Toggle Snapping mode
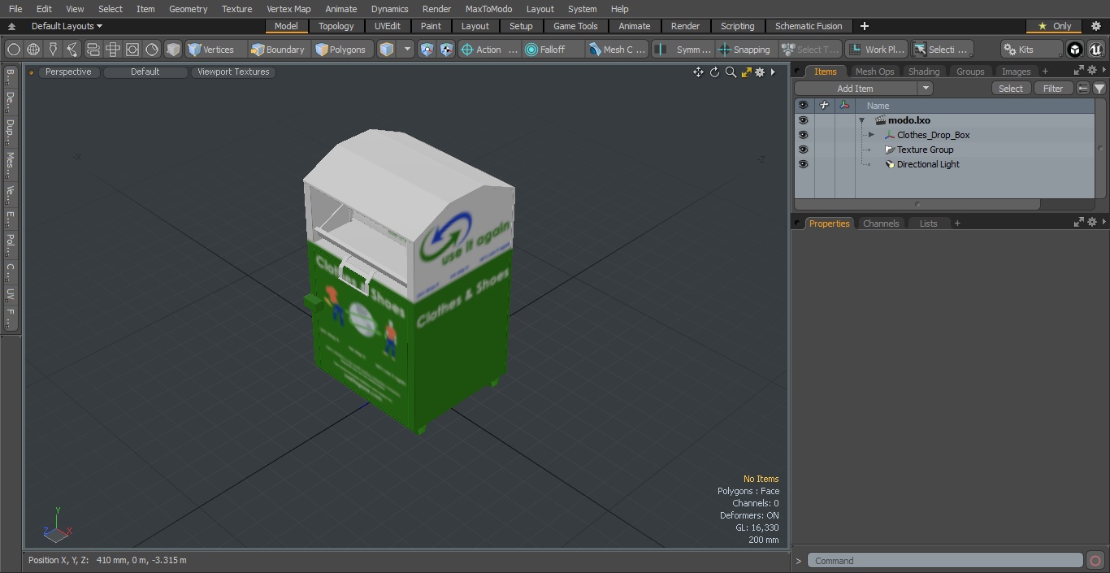1110x573 pixels. click(x=744, y=50)
